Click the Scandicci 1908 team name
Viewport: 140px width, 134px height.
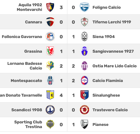(x=27, y=110)
